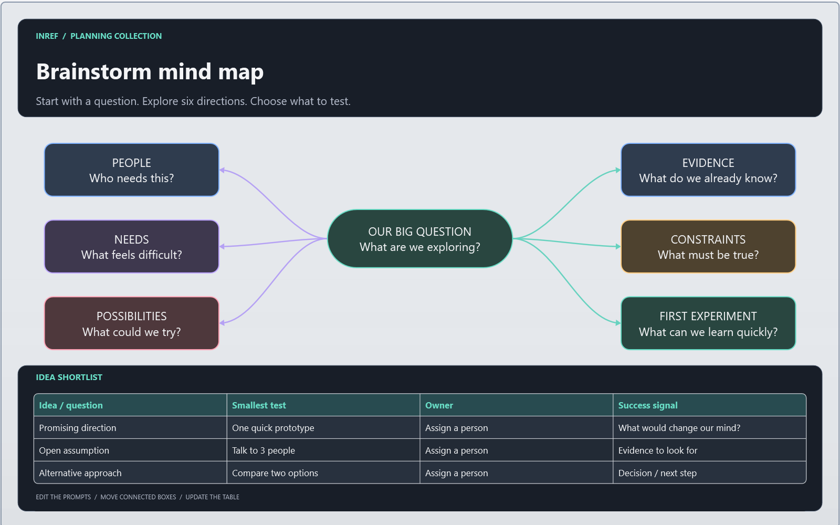
Task: Select the NEEDS 'What feels difficult?' box
Action: (131, 247)
